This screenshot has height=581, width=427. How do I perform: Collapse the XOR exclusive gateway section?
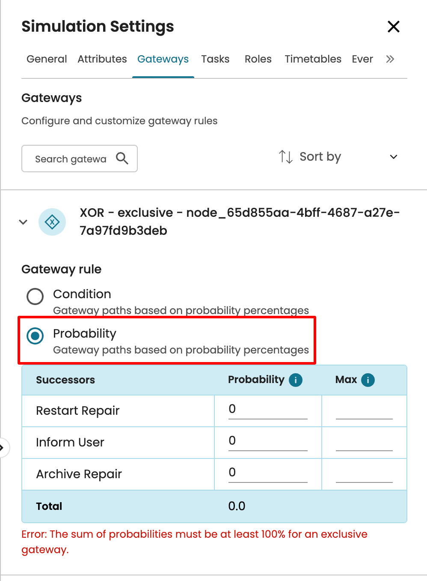(24, 222)
